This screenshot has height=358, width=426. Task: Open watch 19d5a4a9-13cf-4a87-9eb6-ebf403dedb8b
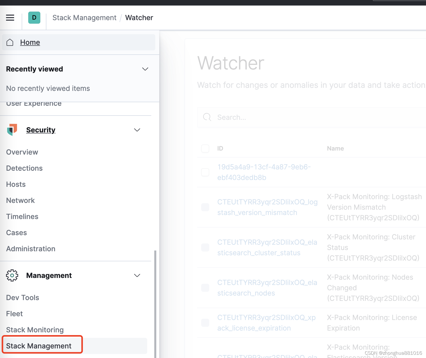click(264, 172)
